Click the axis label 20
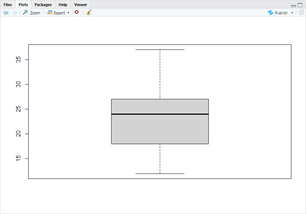The width and height of the screenshot is (306, 214). [18, 134]
